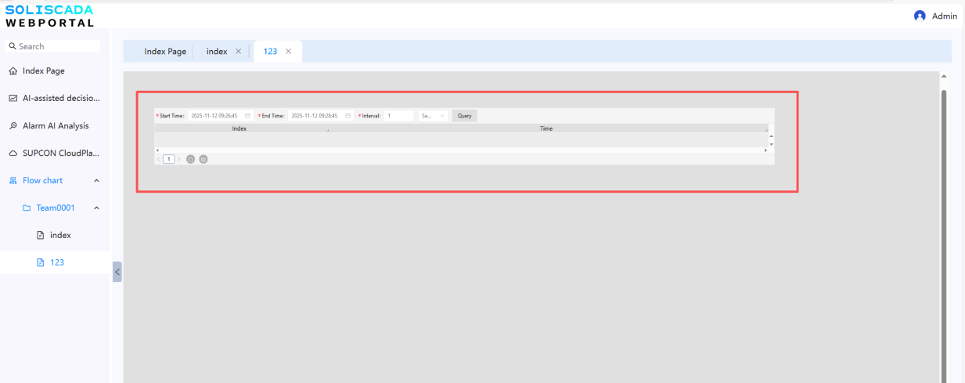Click the settings gear icon below table
This screenshot has height=383, width=965.
[x=203, y=159]
